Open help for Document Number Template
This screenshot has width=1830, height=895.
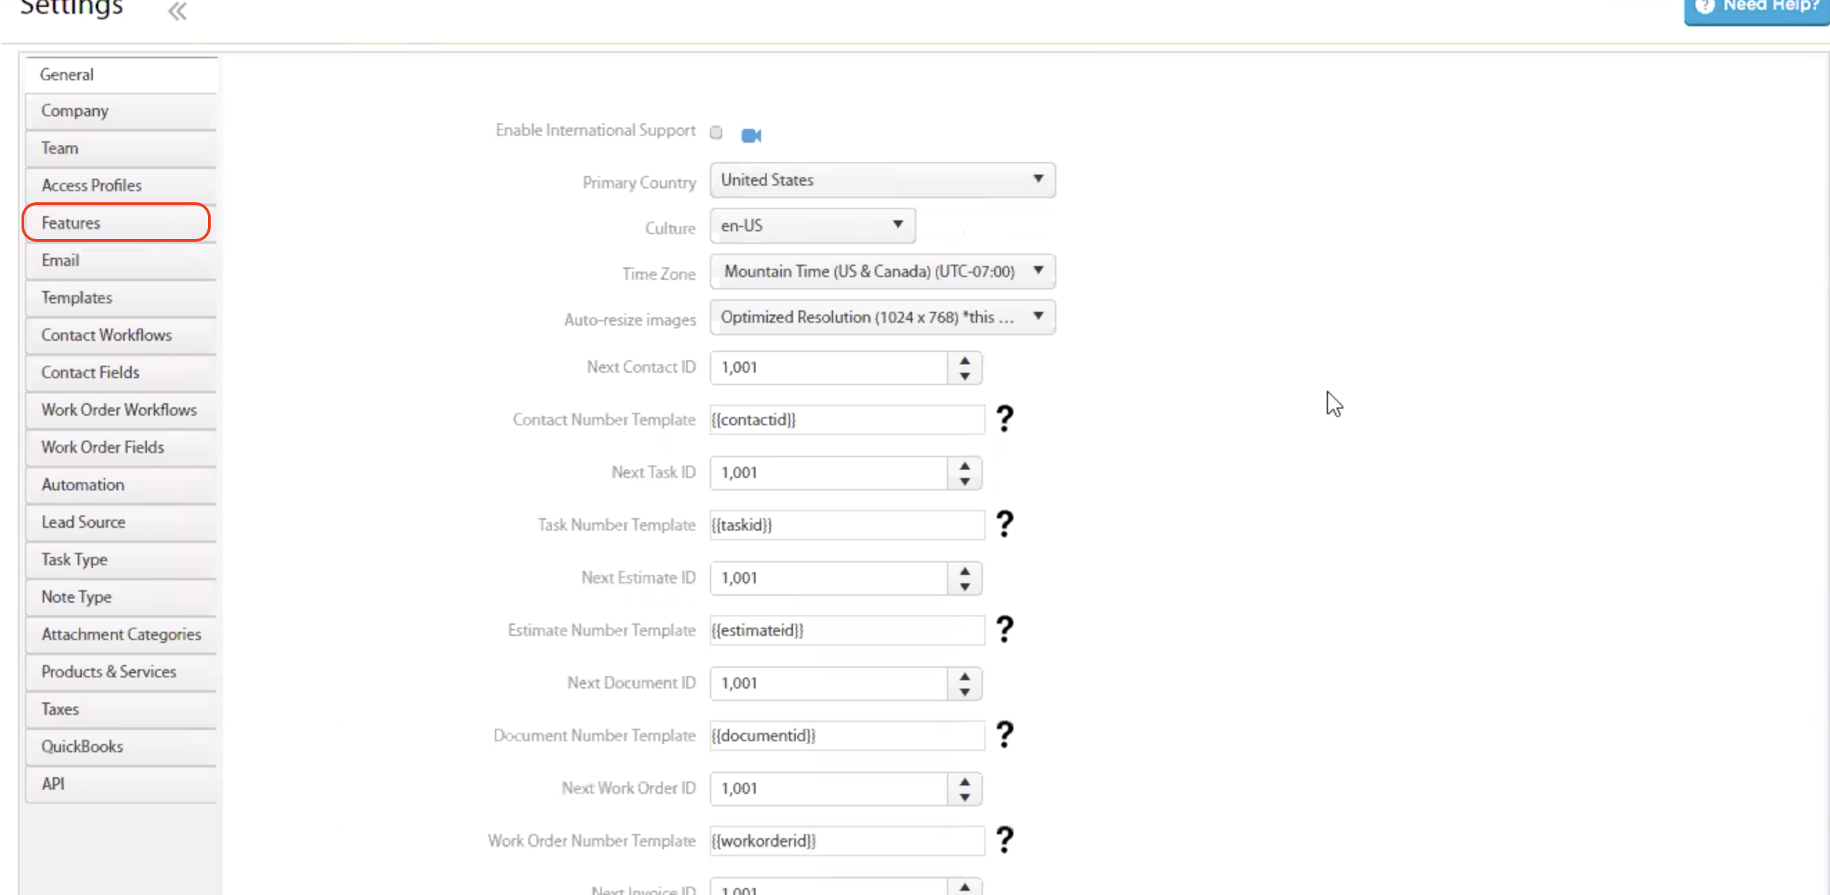click(x=1004, y=734)
